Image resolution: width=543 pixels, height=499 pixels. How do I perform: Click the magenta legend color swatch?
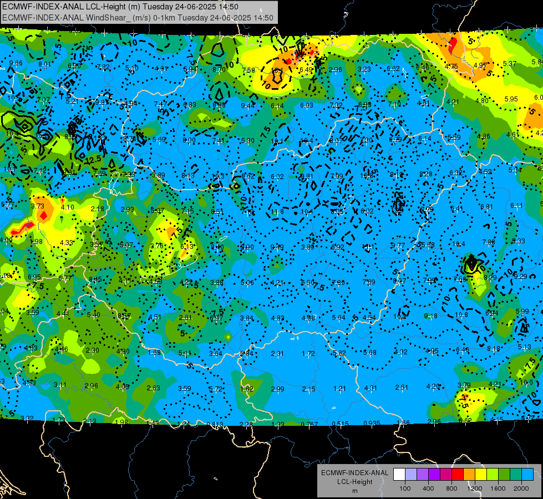coord(446,474)
